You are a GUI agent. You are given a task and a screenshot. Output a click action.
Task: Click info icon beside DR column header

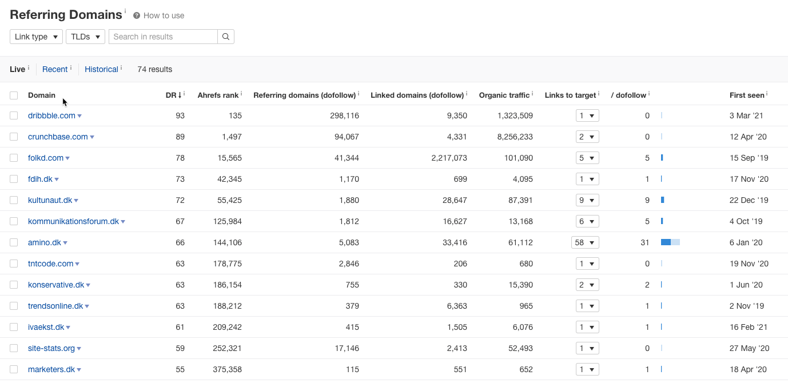(x=184, y=93)
